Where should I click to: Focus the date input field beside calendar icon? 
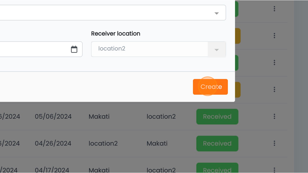coord(41,49)
